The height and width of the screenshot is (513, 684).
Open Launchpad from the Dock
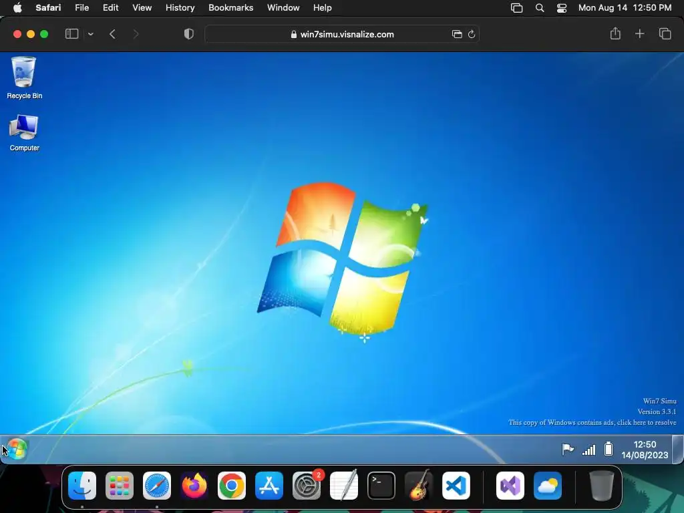point(120,485)
